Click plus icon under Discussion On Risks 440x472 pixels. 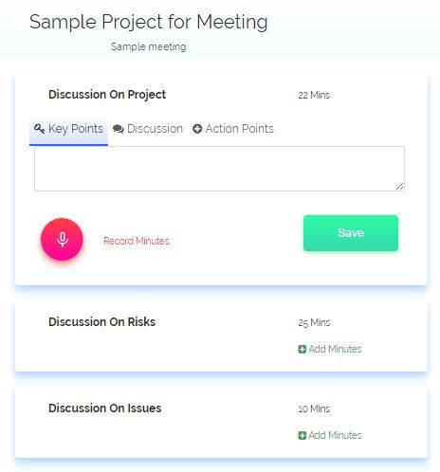click(302, 349)
